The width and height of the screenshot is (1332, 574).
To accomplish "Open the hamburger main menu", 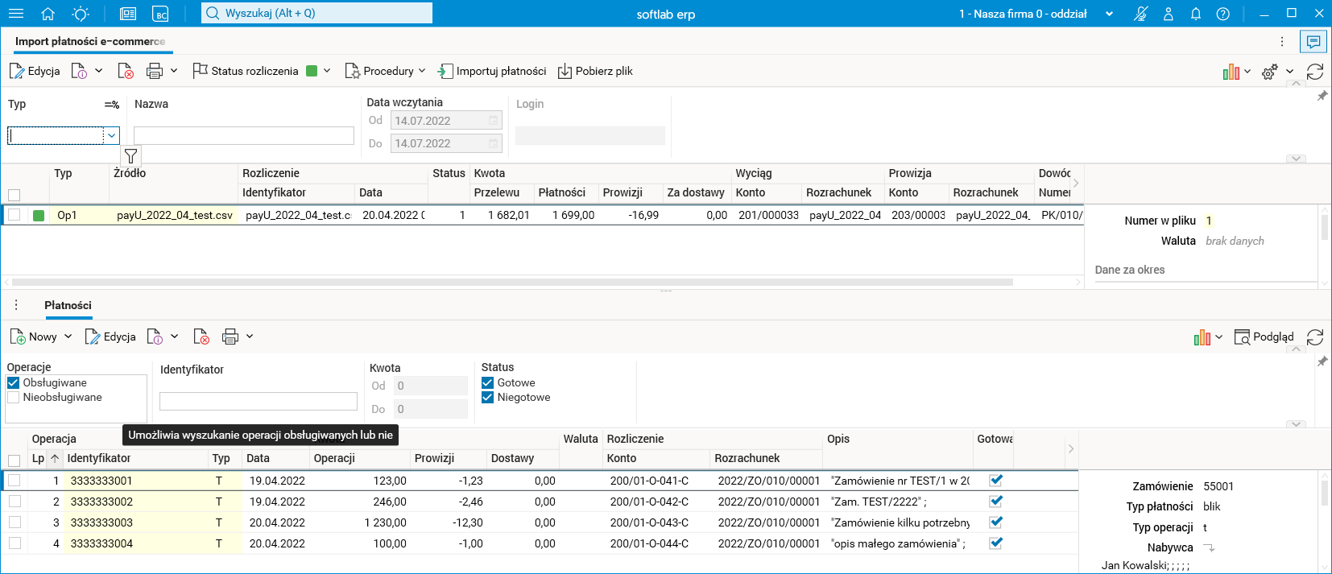I will coord(16,14).
